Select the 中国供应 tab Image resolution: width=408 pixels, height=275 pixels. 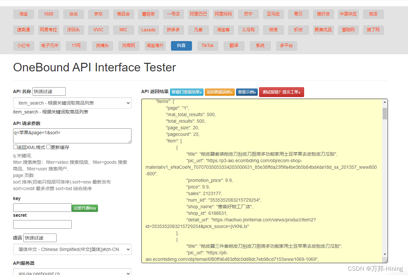348,14
